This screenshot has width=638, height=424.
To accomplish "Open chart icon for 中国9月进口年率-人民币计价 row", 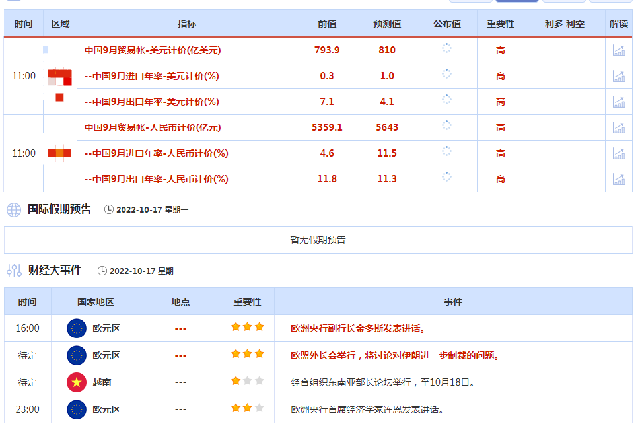I will 619,153.
